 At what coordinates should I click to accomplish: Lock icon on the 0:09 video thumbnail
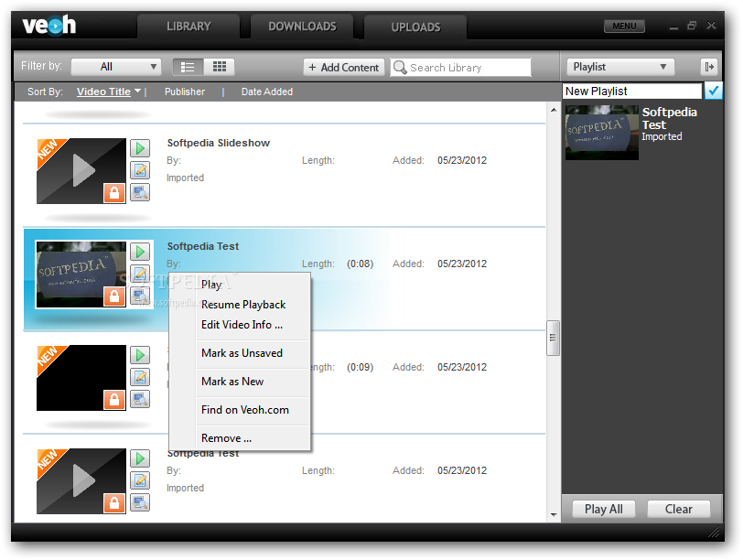click(114, 399)
